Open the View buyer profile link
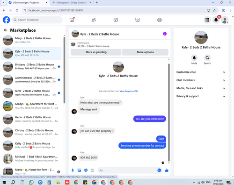234x185 pixels. tap(129, 91)
